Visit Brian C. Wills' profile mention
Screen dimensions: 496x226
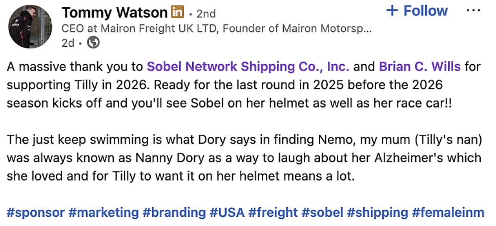click(x=419, y=67)
